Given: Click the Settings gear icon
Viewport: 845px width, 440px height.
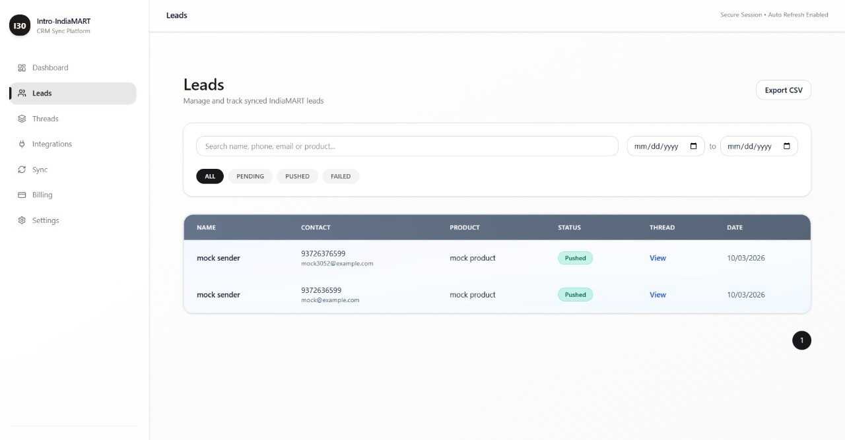Looking at the screenshot, I should (22, 220).
